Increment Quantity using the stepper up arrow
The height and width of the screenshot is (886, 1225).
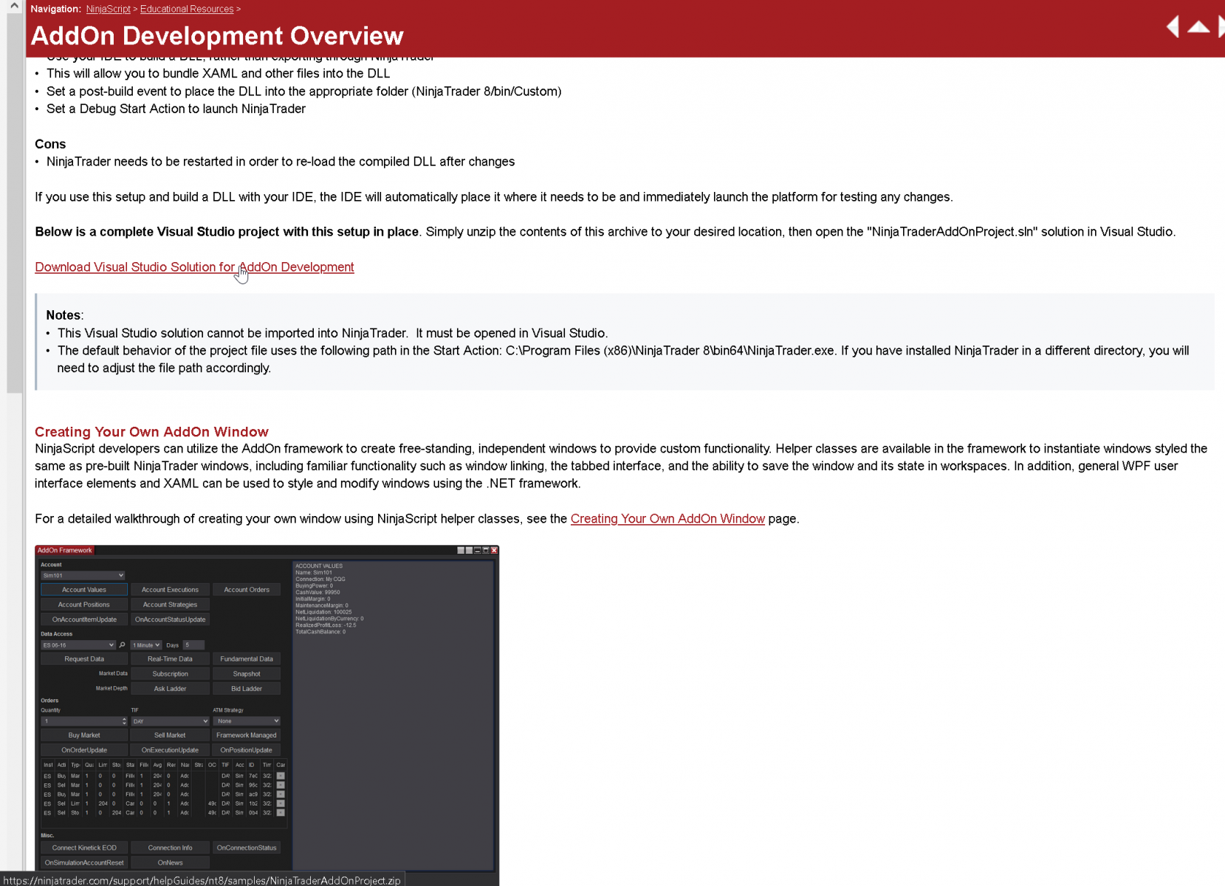(x=126, y=719)
